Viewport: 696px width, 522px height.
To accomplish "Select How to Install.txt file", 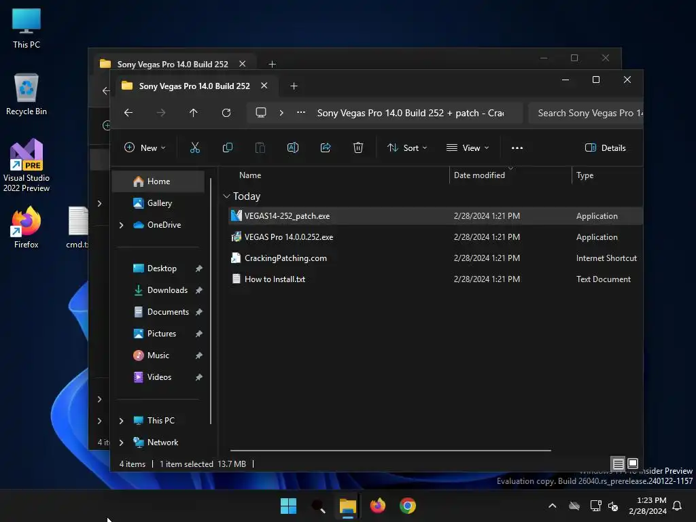I will tap(435, 279).
